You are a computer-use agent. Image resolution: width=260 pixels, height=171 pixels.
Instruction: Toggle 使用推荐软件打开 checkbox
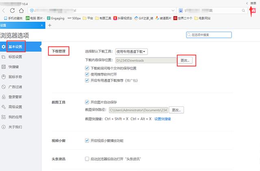pos(87,74)
